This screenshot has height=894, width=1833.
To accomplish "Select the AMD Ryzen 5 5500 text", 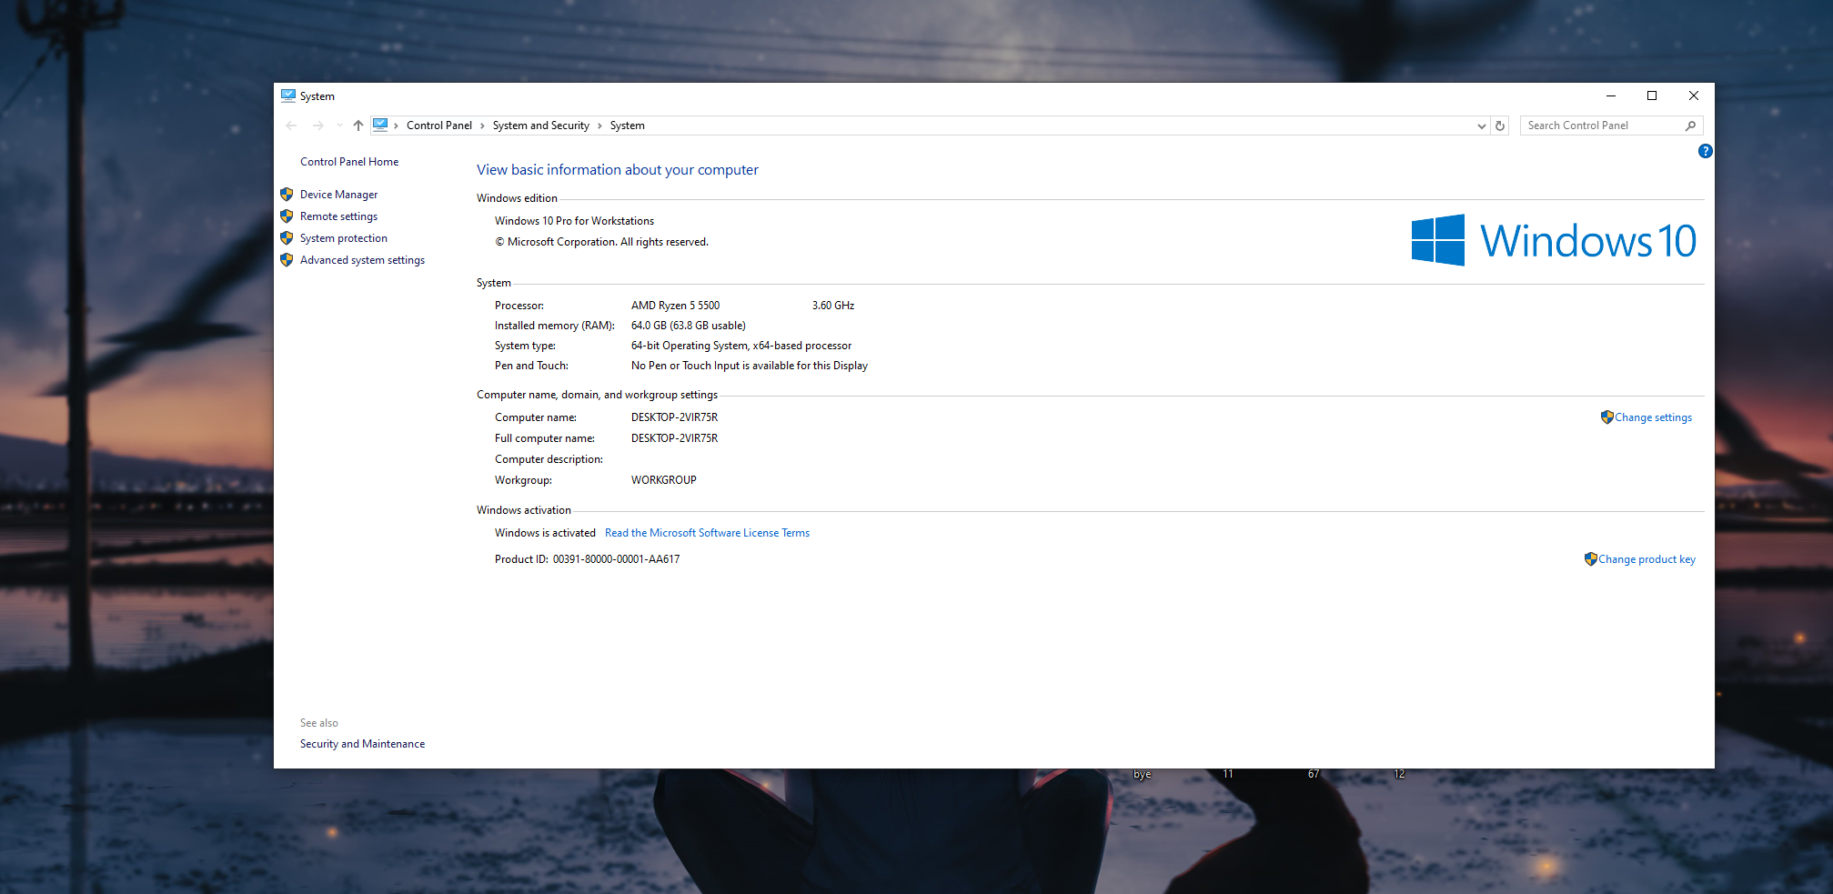I will click(675, 306).
